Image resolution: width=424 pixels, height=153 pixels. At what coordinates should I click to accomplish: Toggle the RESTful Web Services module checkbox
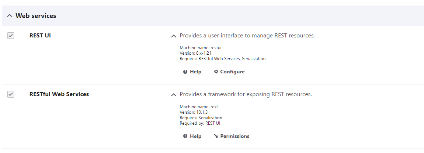(x=11, y=94)
